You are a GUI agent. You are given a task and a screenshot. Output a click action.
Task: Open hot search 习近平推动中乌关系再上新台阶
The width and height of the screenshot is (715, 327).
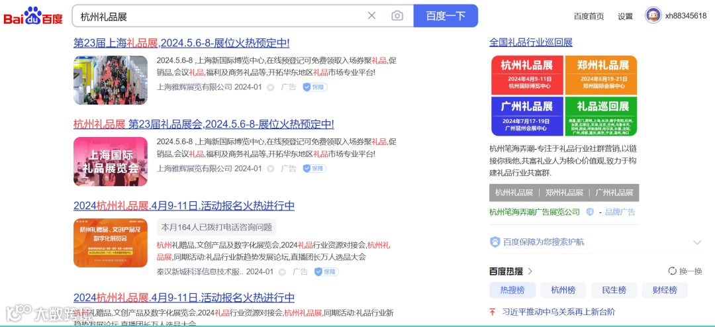pos(558,312)
